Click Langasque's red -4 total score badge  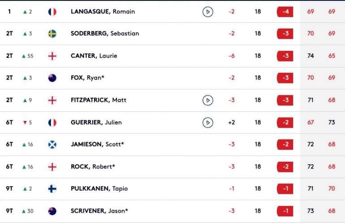[285, 12]
